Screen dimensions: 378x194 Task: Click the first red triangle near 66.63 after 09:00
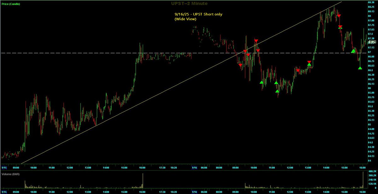240,65
